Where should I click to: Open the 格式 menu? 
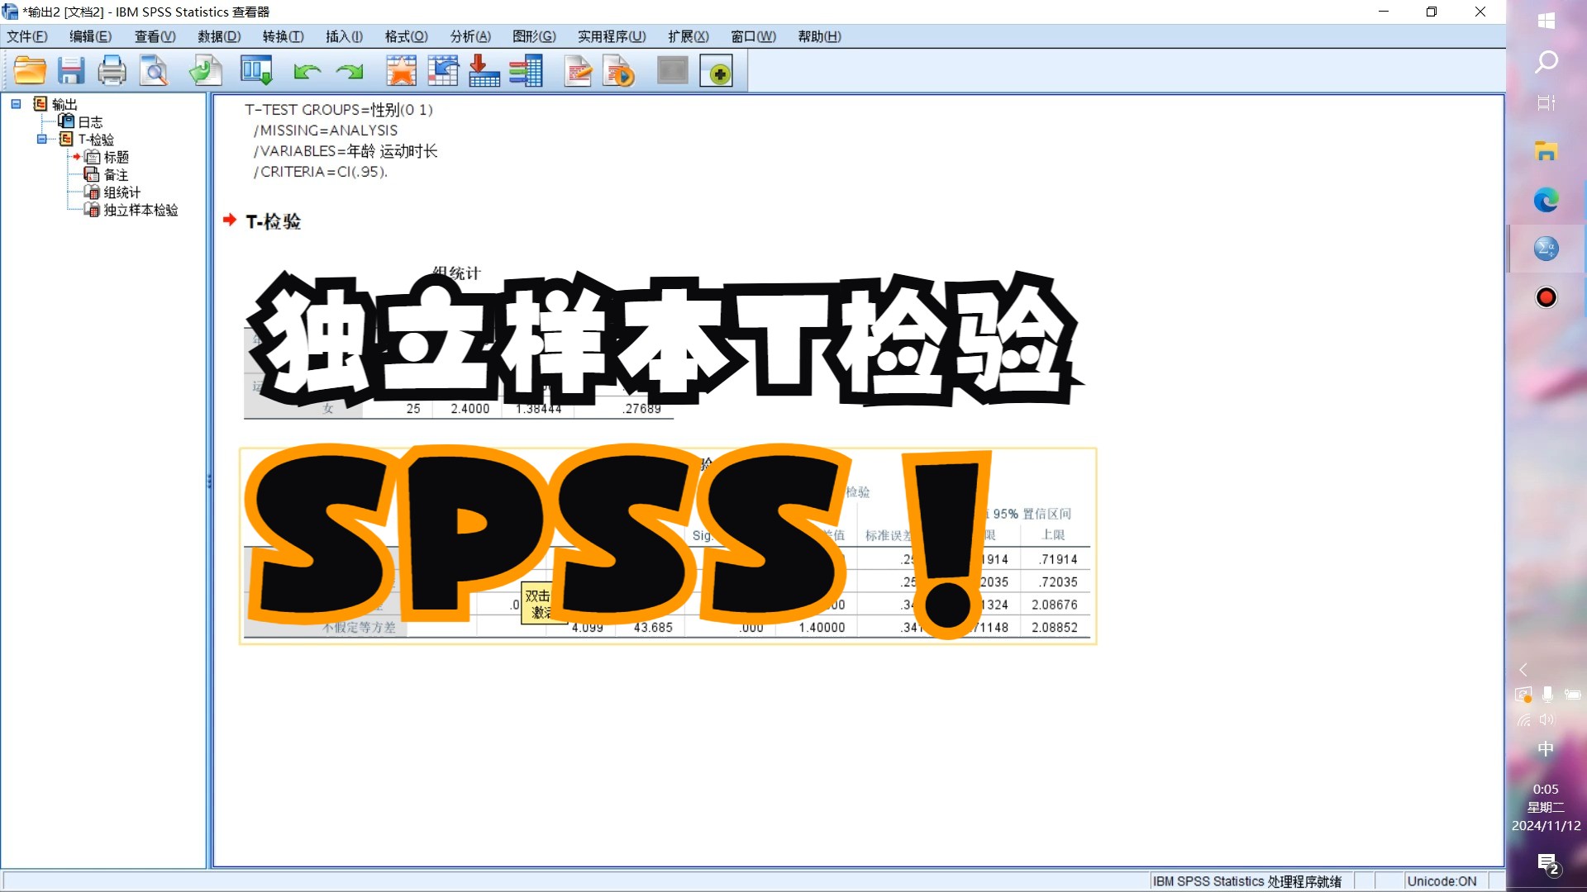pos(407,36)
